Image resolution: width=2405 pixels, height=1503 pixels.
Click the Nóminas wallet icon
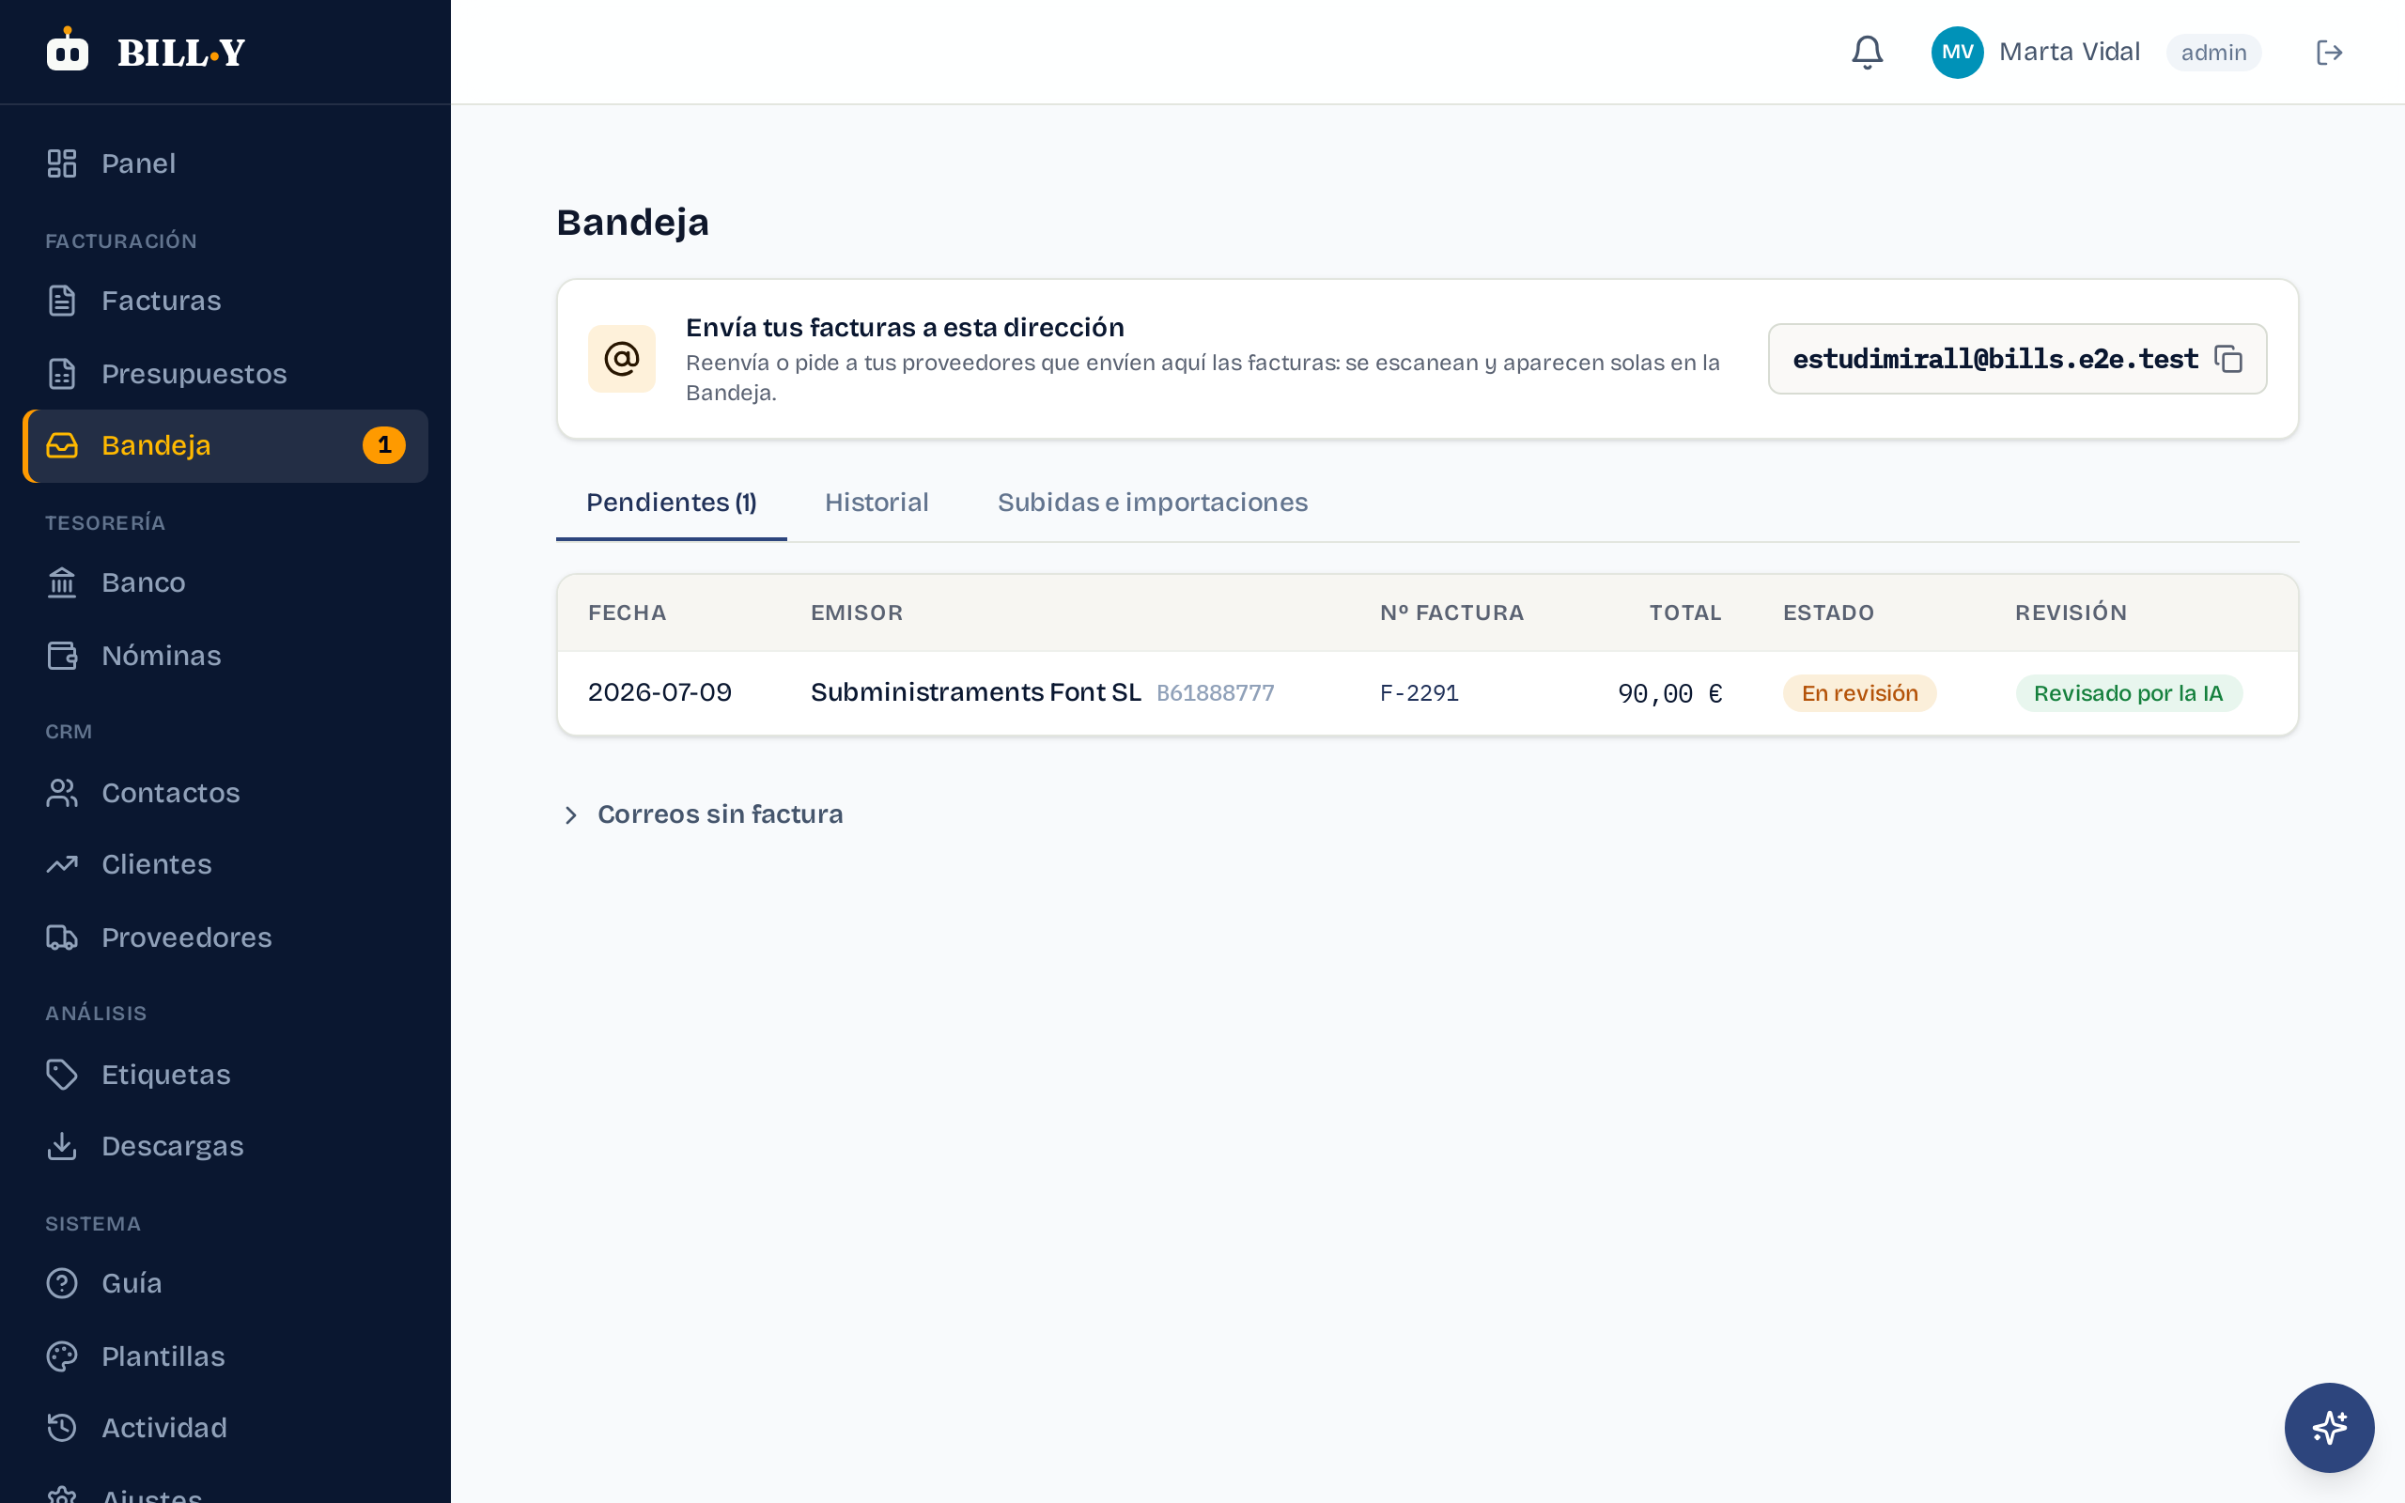point(62,656)
